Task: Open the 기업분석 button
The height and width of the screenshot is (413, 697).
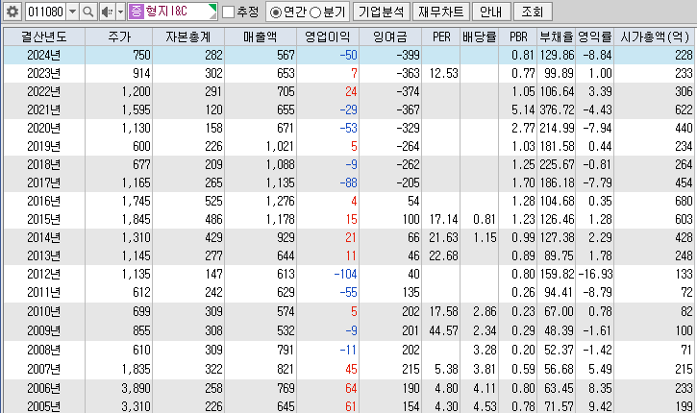Action: (382, 12)
